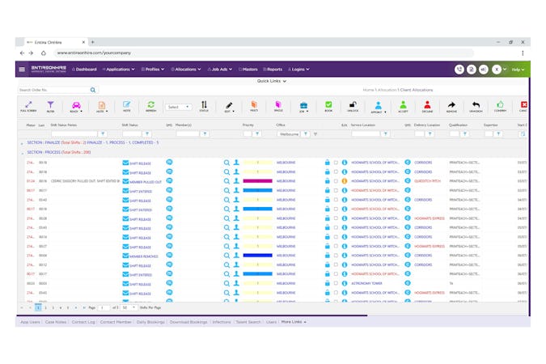
Task: Click the green Book checkmark icon
Action: click(328, 106)
